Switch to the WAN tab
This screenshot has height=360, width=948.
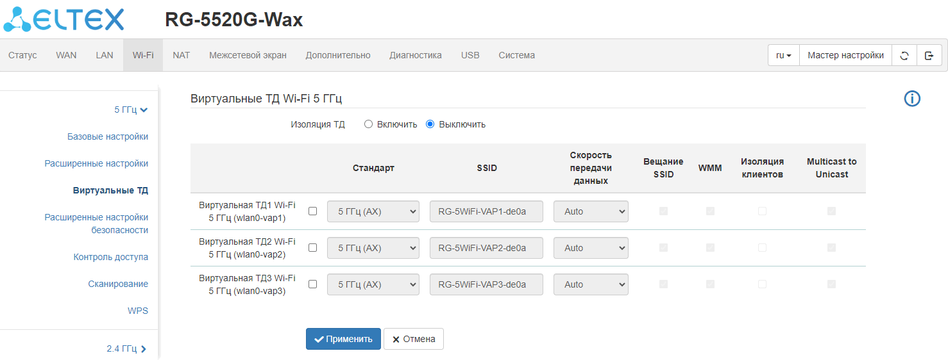[x=66, y=55]
